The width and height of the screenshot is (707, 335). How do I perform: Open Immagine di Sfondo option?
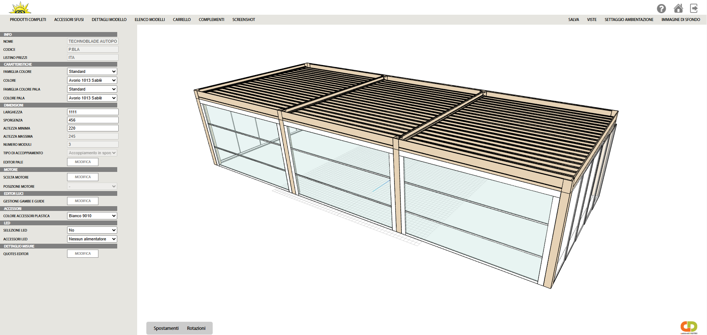680,20
